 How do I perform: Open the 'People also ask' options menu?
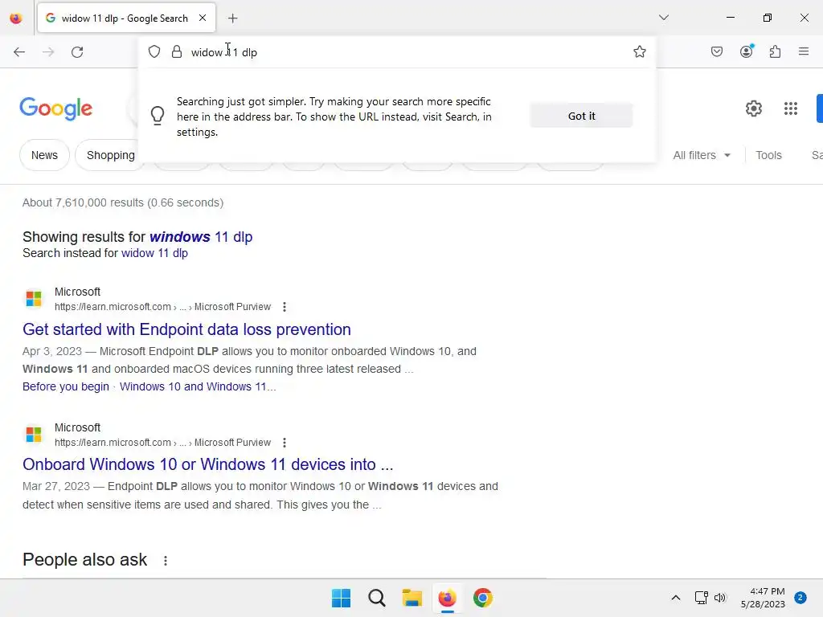166,561
